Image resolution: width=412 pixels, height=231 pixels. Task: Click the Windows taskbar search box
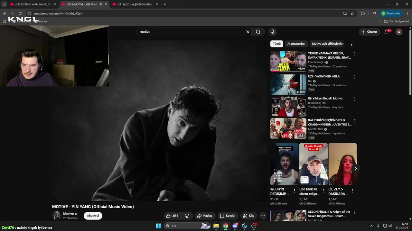click(188, 226)
